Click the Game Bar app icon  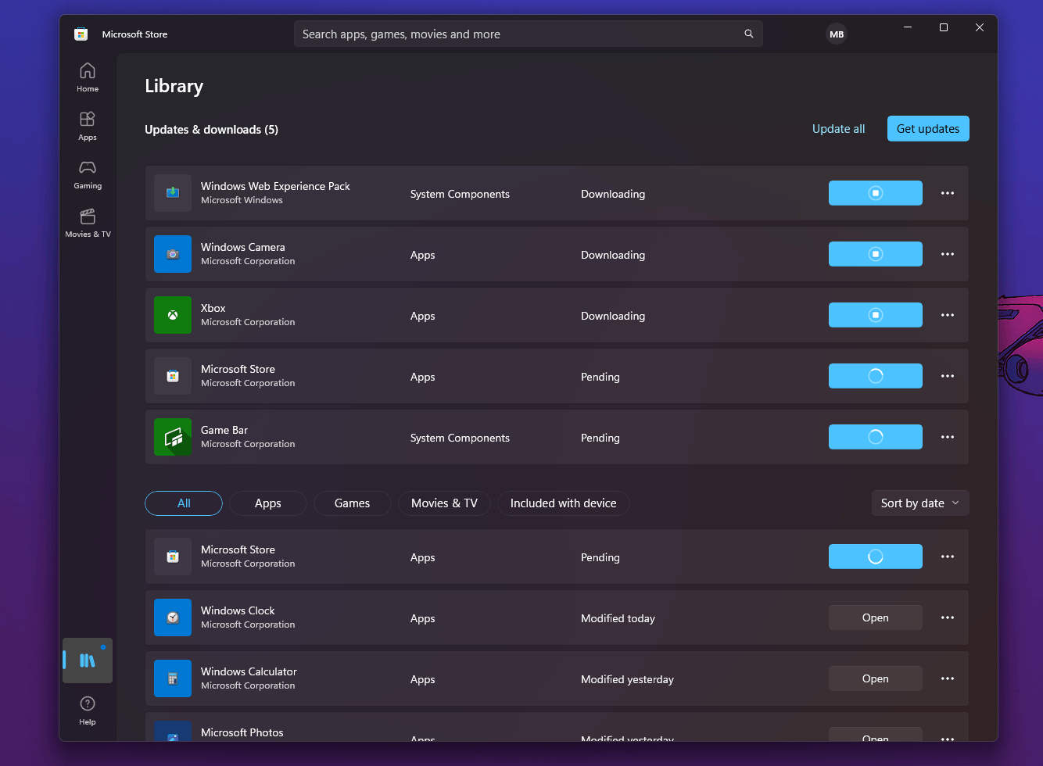point(173,437)
